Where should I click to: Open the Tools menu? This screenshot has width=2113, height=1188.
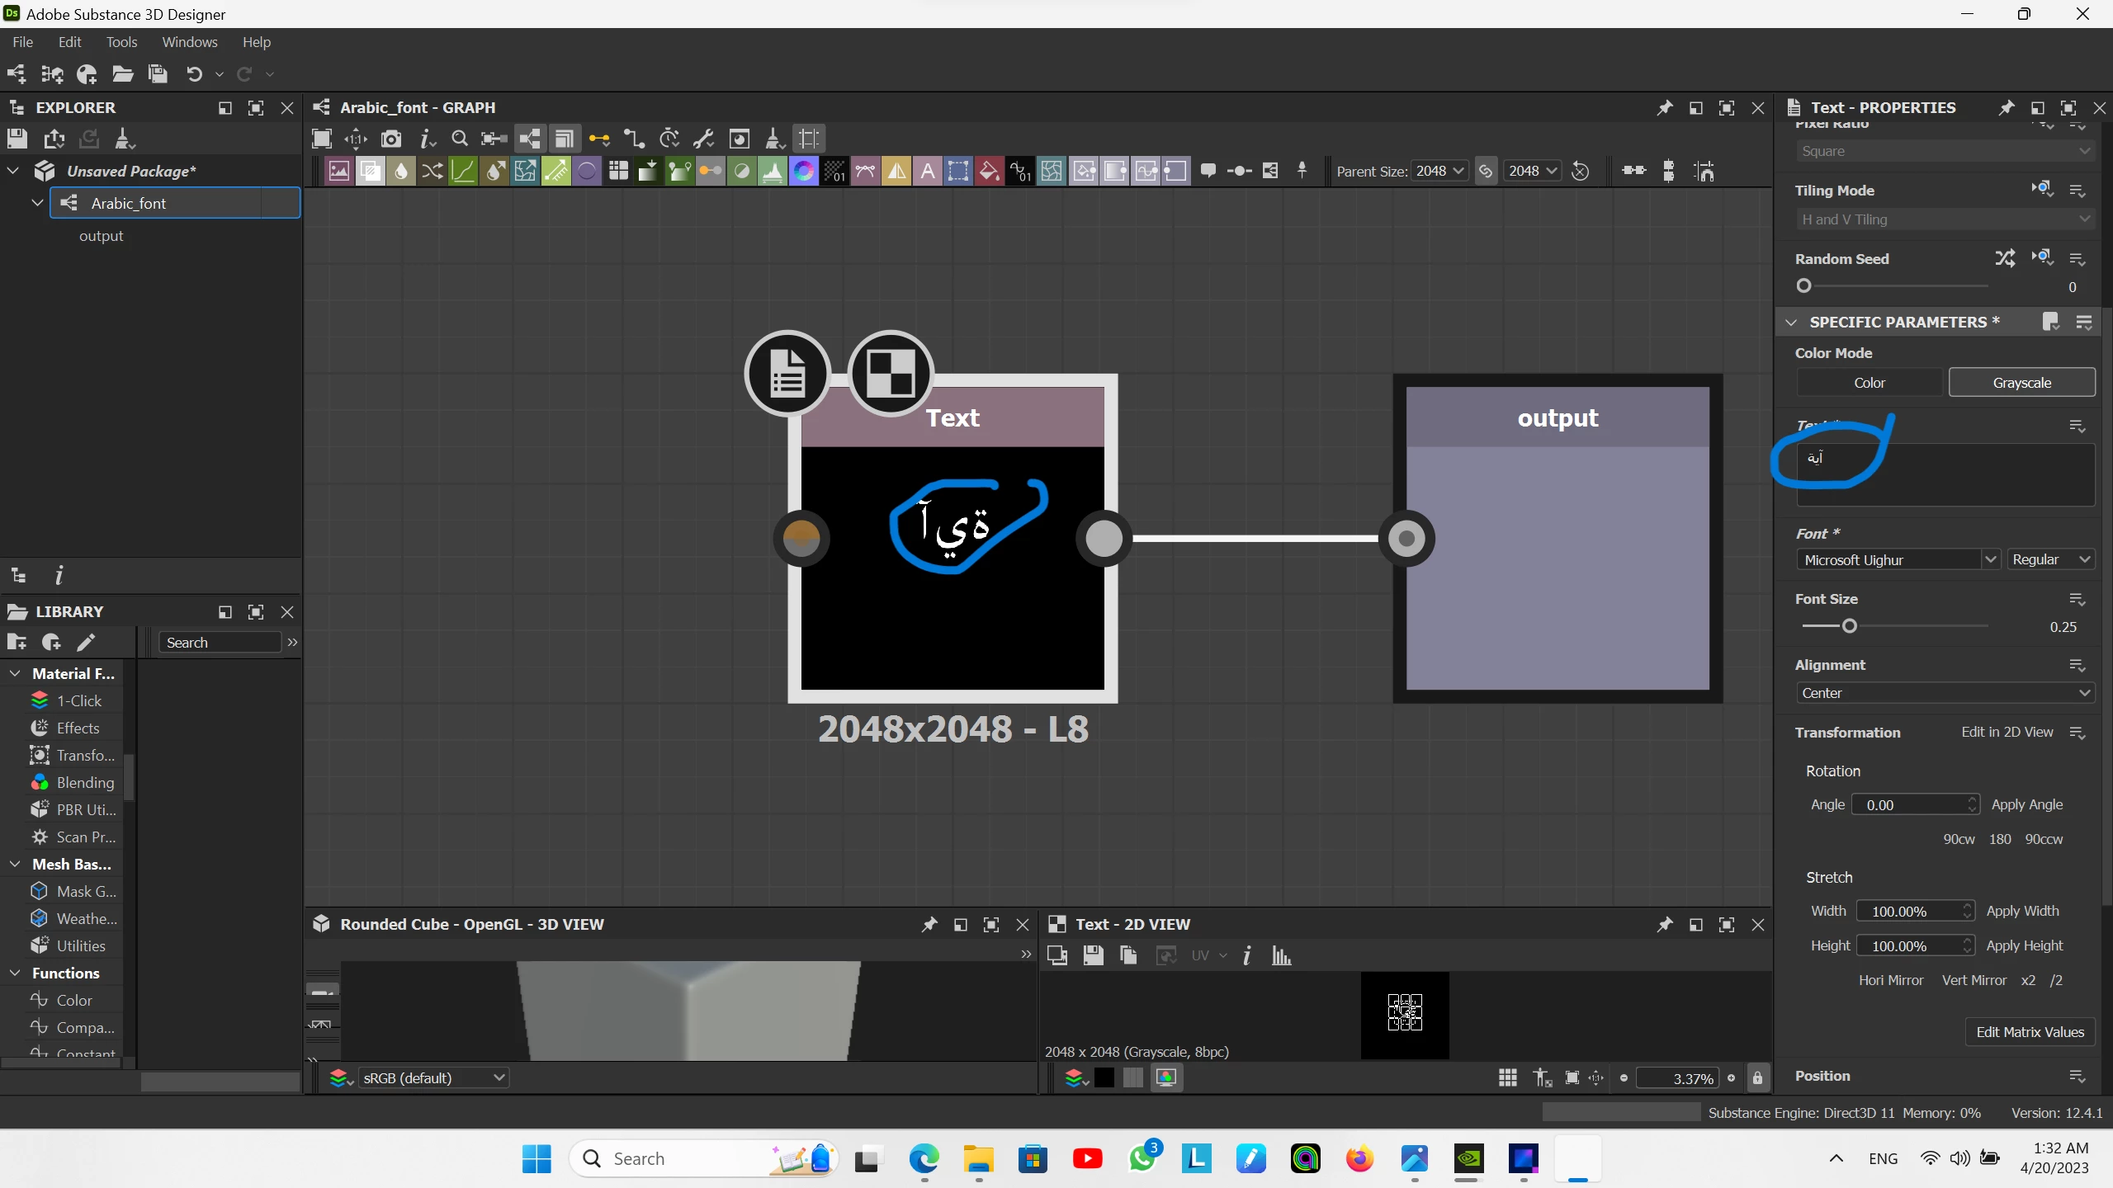(121, 42)
